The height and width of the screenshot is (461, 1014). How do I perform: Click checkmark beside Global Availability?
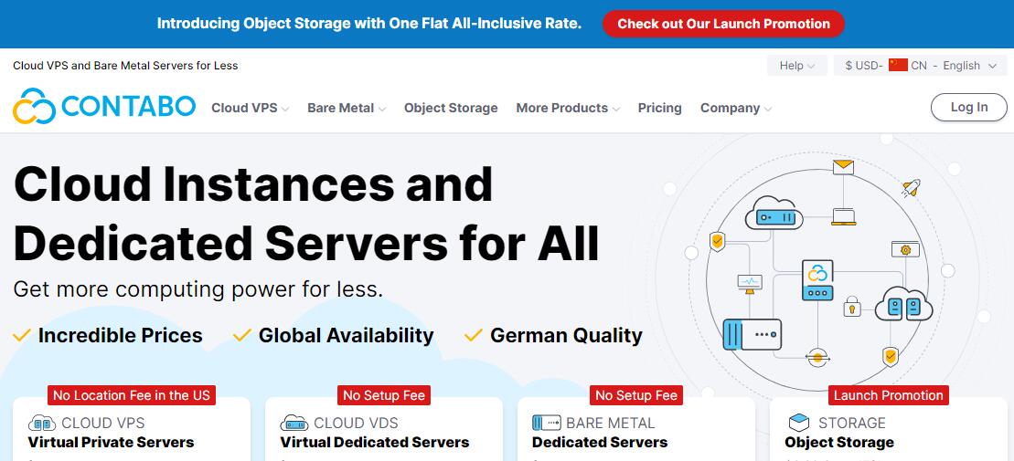click(x=242, y=335)
